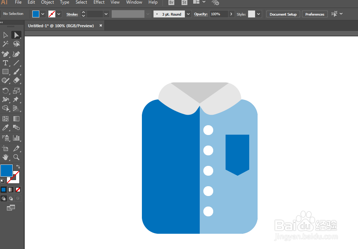
Task: Open the Edit menu
Action: coord(31,2)
